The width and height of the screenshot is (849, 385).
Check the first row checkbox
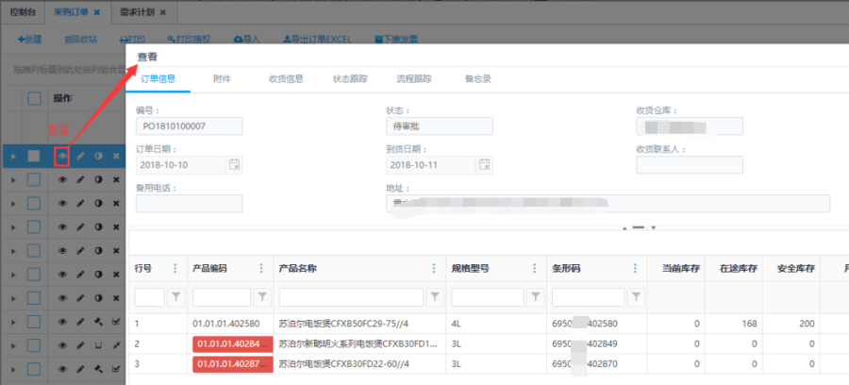point(34,156)
